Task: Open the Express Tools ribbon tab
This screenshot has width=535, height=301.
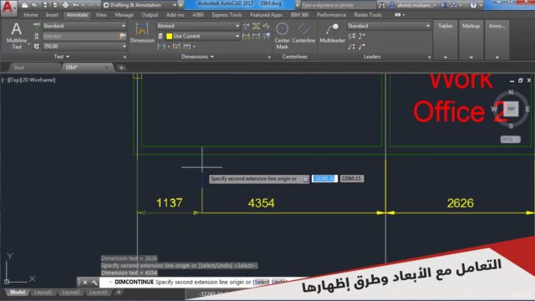Action: point(227,15)
